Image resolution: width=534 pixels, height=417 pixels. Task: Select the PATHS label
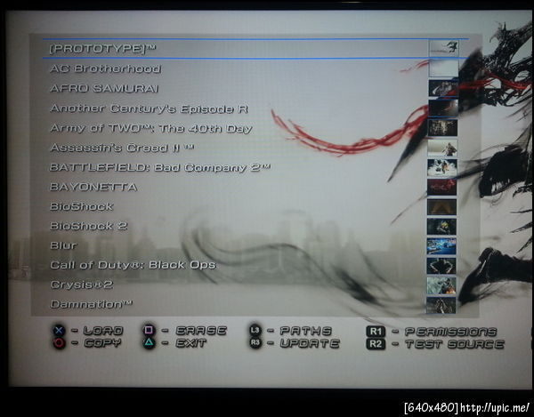(305, 331)
